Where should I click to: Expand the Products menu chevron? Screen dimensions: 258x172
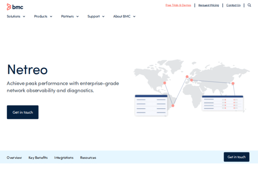pos(51,16)
